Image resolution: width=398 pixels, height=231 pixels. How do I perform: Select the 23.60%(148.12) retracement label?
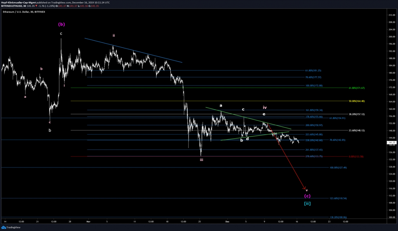click(x=356, y=130)
